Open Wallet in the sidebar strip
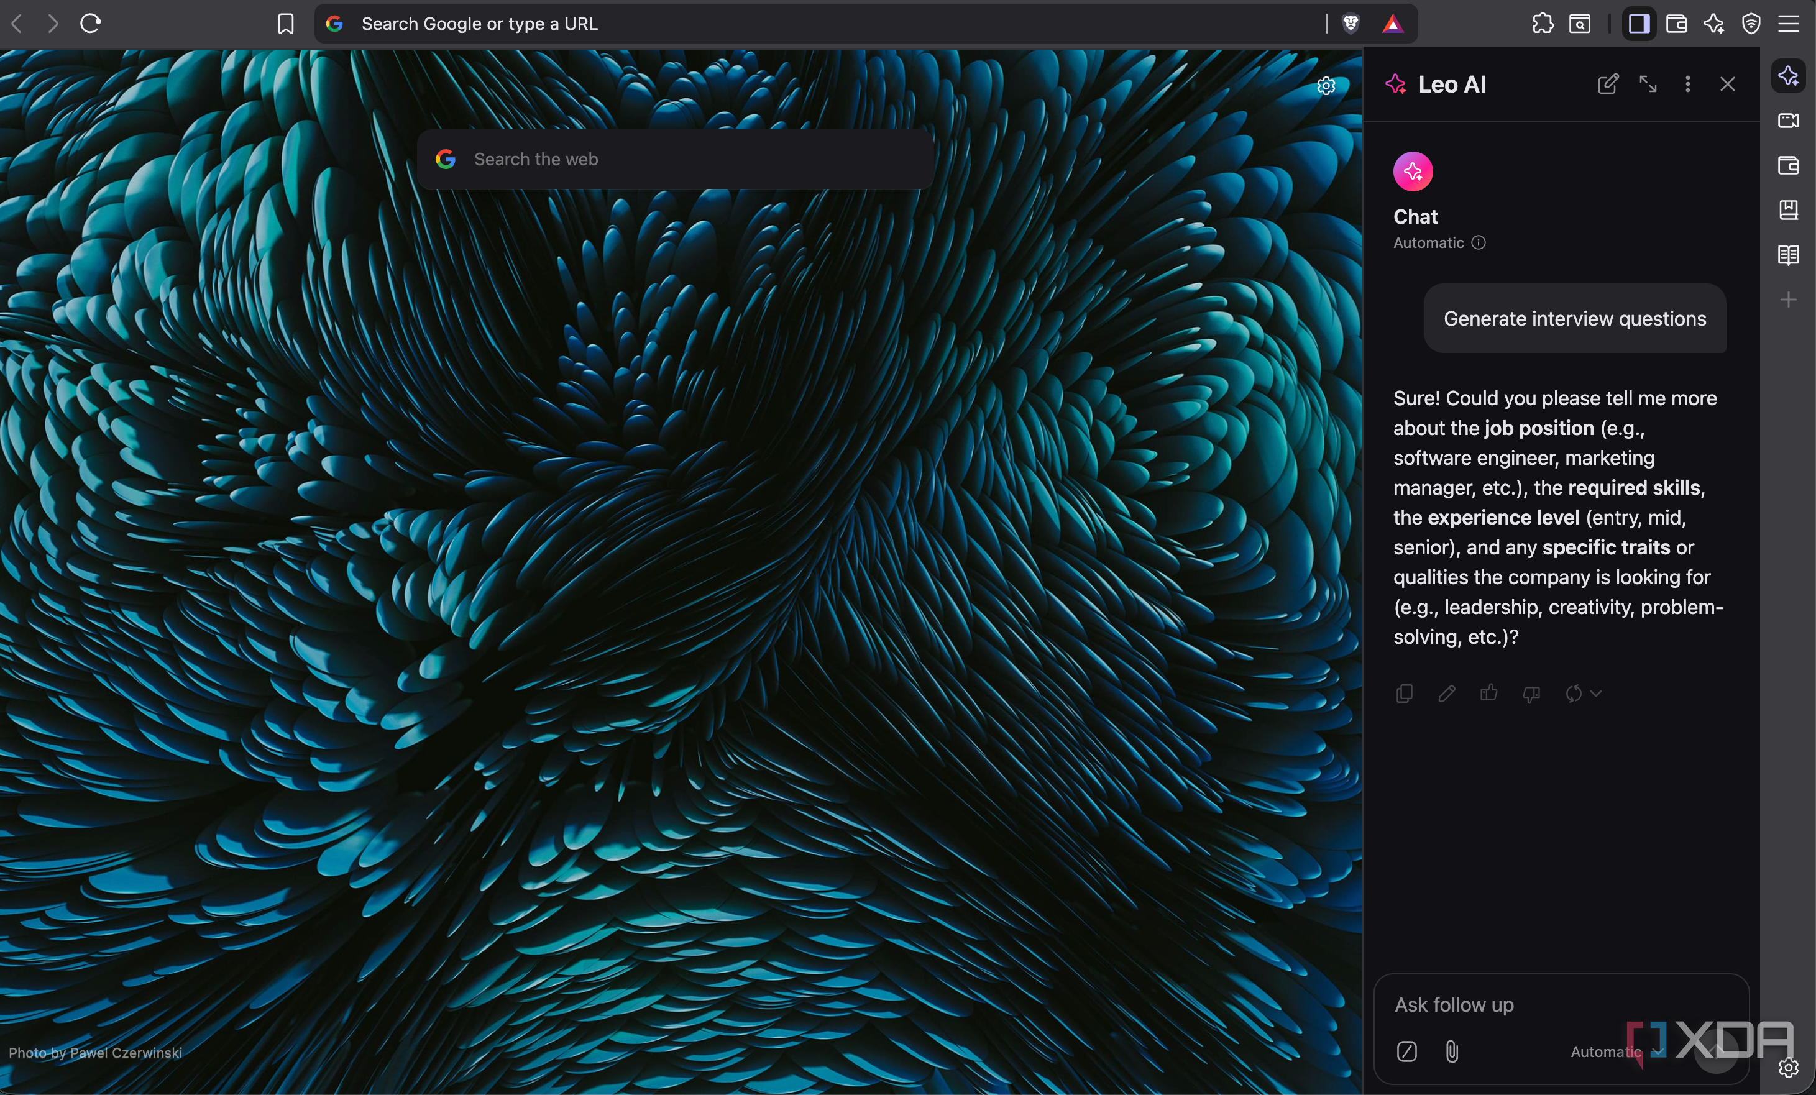The height and width of the screenshot is (1095, 1816). (x=1789, y=165)
